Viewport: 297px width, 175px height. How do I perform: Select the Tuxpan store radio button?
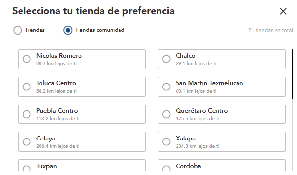(27, 168)
